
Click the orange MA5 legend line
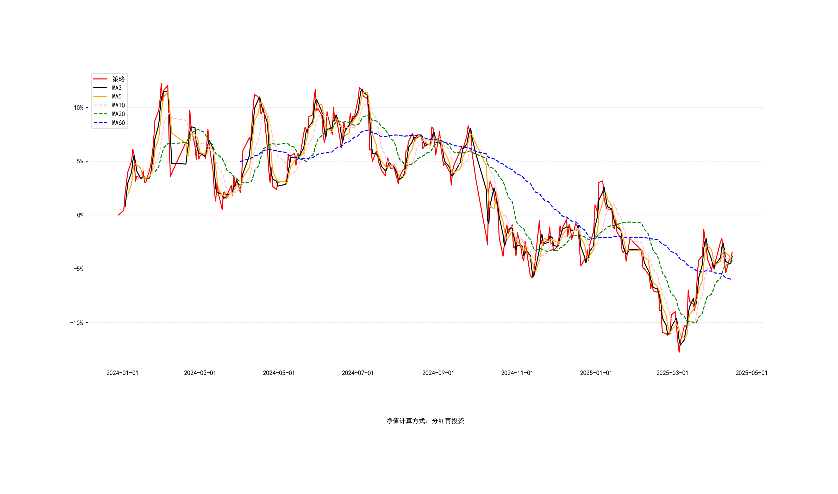pos(100,97)
